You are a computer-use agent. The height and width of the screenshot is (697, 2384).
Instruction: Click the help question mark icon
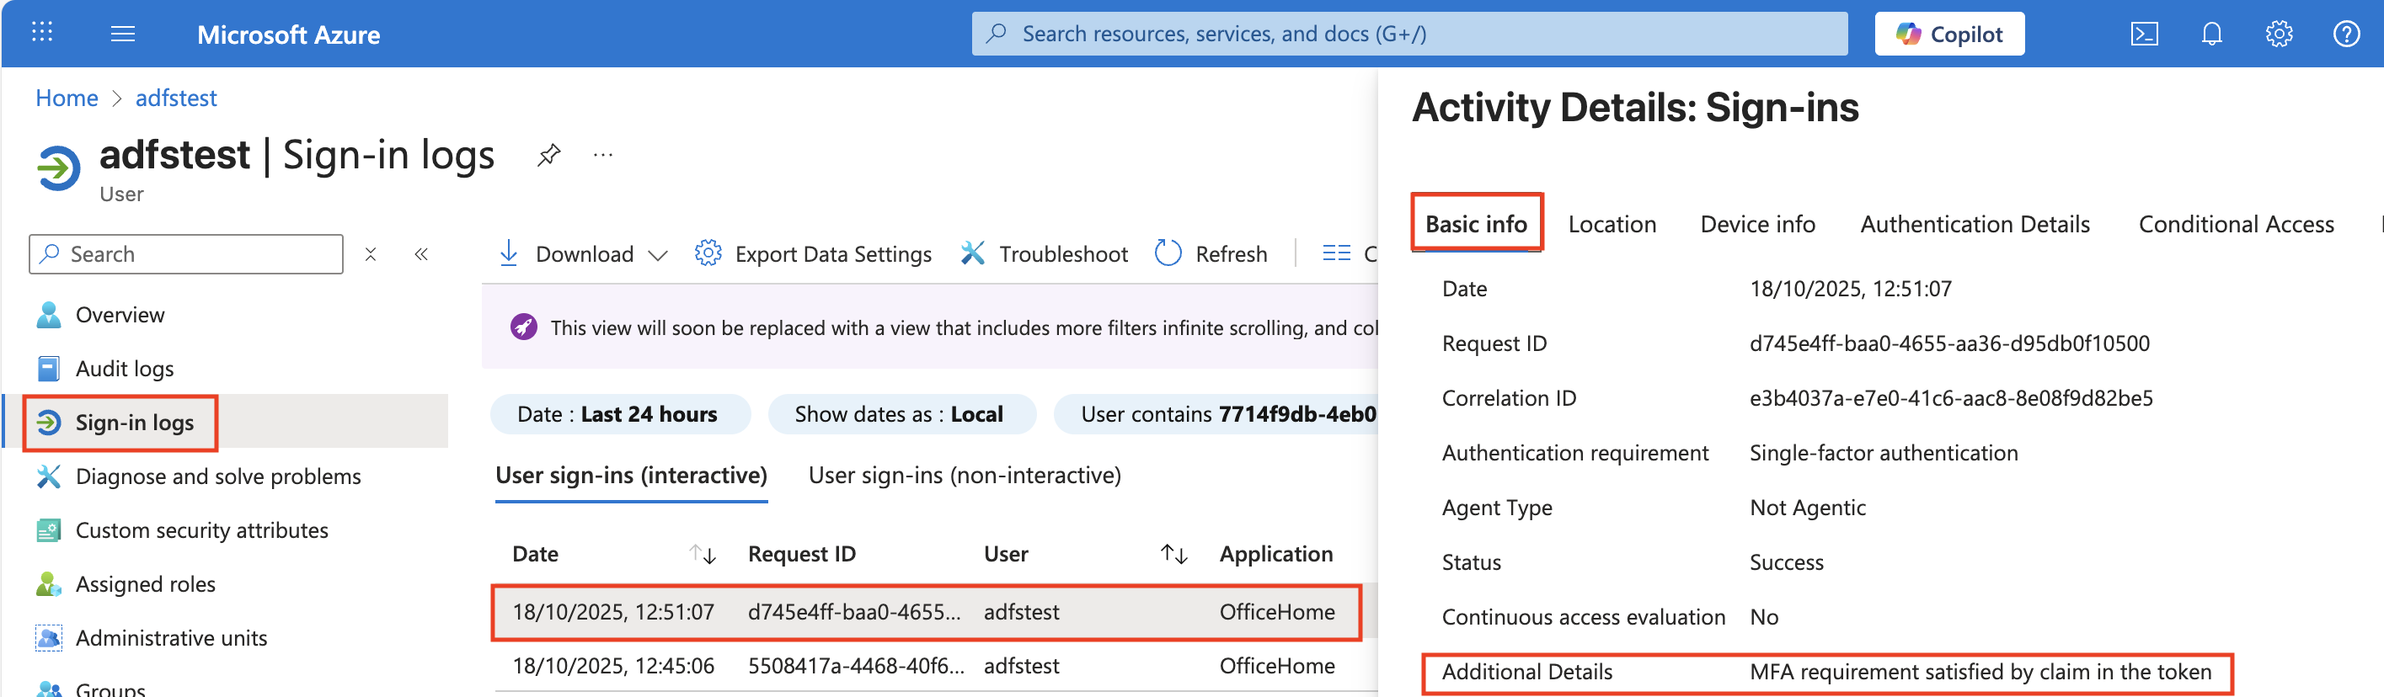coord(2345,35)
